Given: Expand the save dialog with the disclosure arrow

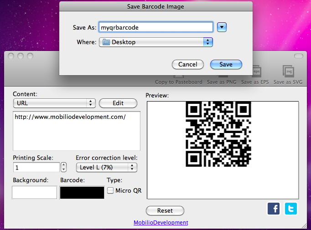Looking at the screenshot, I should point(222,27).
